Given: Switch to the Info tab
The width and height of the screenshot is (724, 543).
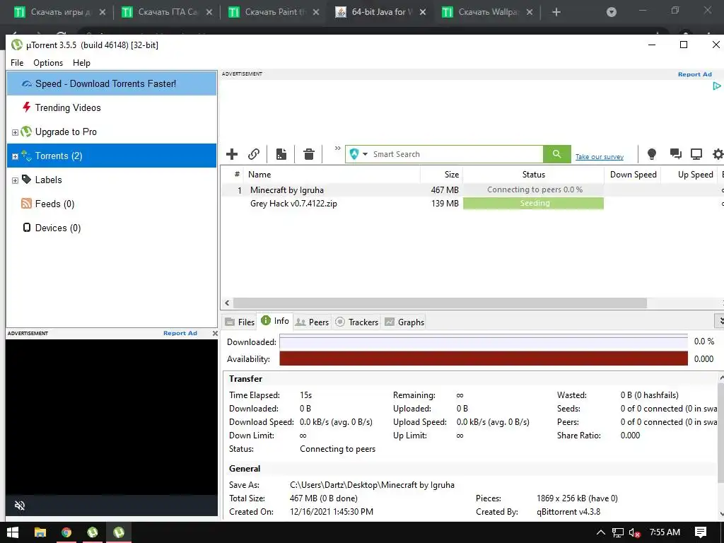Looking at the screenshot, I should pyautogui.click(x=275, y=321).
